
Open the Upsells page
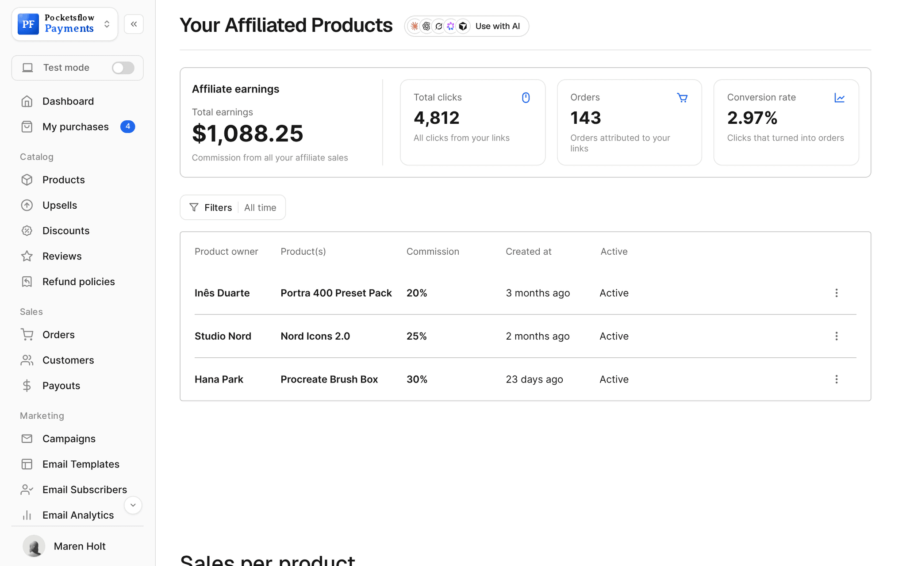click(x=60, y=205)
